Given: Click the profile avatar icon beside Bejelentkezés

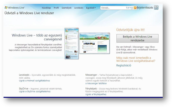Looking at the screenshot, I should [156, 8].
